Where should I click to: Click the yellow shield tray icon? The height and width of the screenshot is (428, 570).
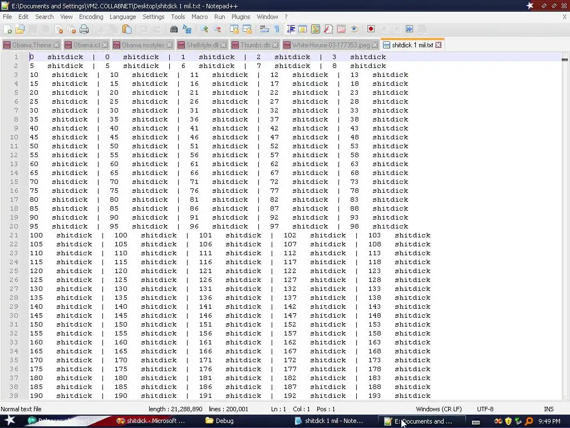[508, 421]
